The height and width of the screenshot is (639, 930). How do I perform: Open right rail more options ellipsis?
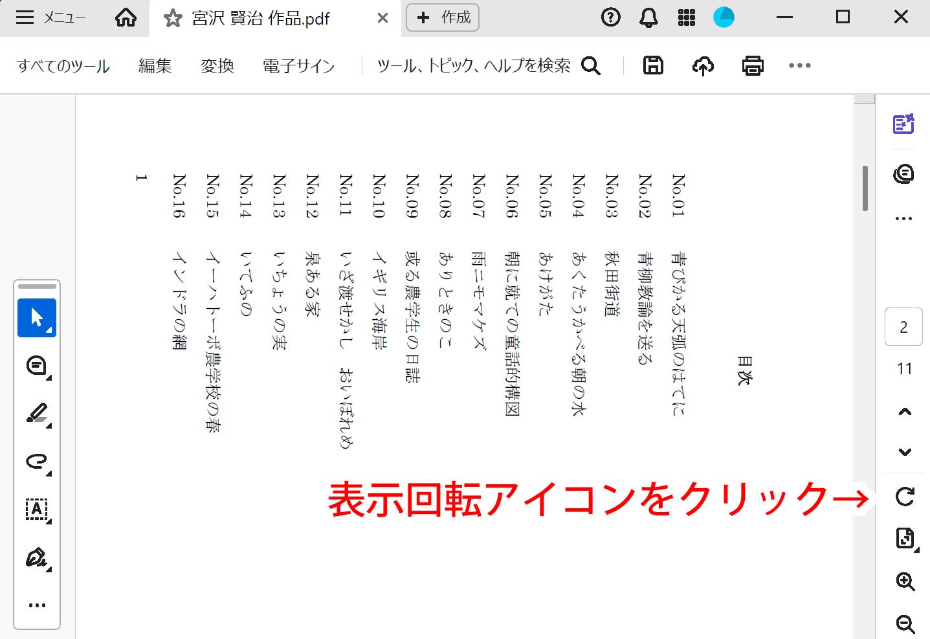(x=903, y=219)
